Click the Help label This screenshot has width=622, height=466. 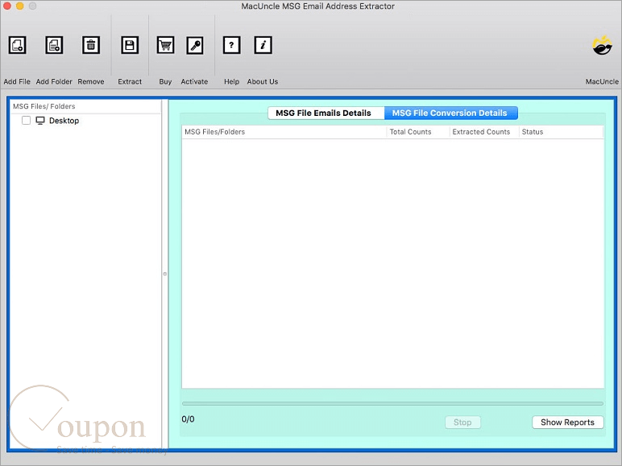(232, 81)
